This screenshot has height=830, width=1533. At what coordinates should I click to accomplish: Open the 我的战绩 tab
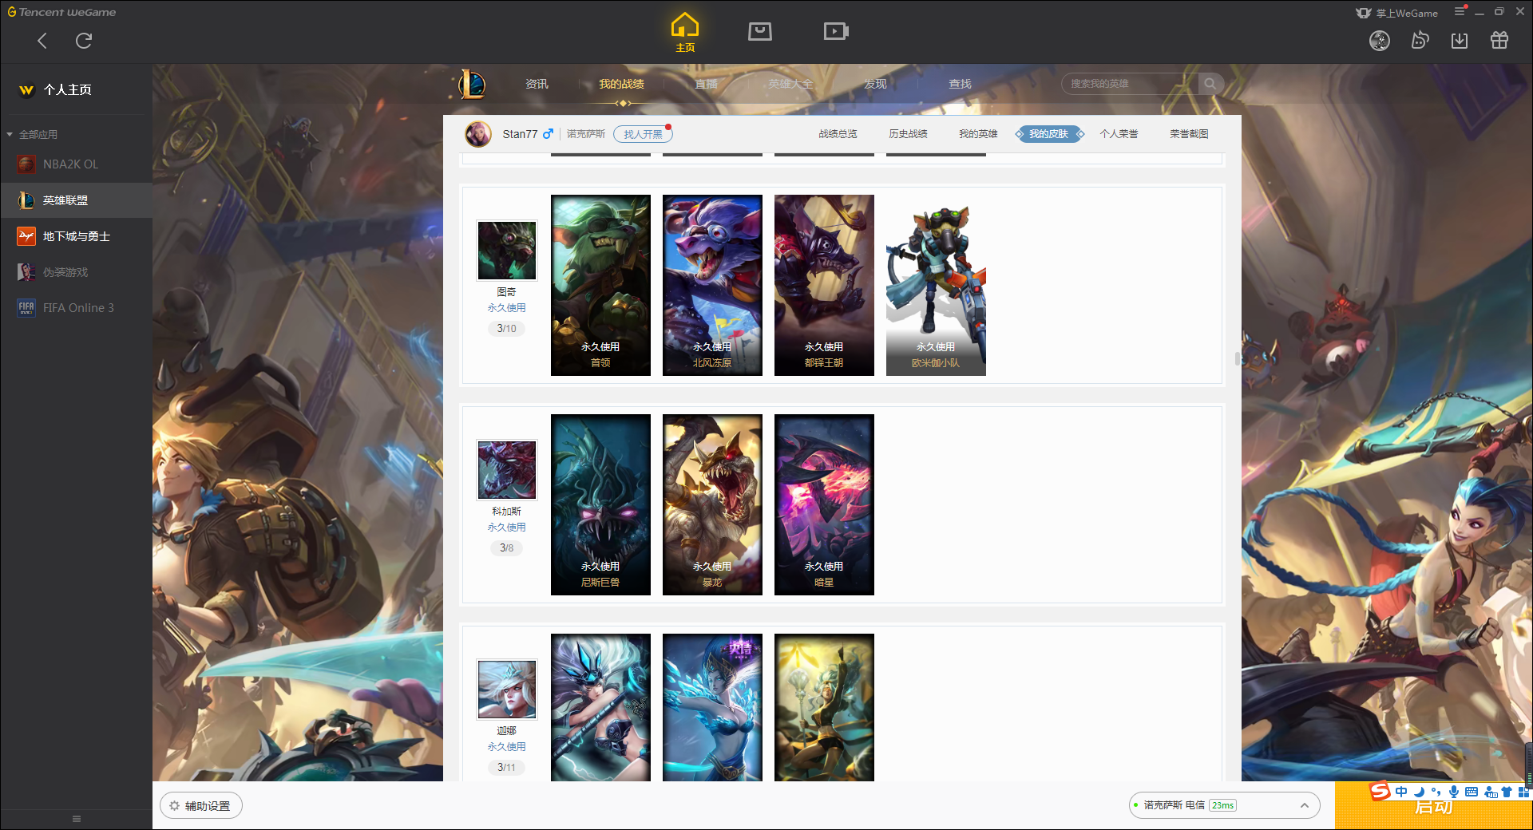pyautogui.click(x=621, y=84)
